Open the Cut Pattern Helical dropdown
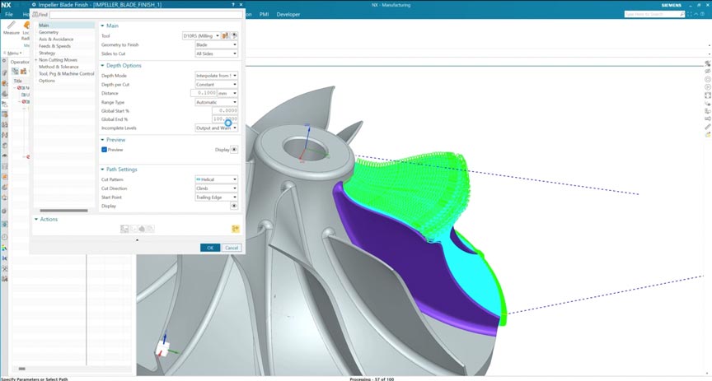Screen dimensions: 712x381 click(x=216, y=179)
